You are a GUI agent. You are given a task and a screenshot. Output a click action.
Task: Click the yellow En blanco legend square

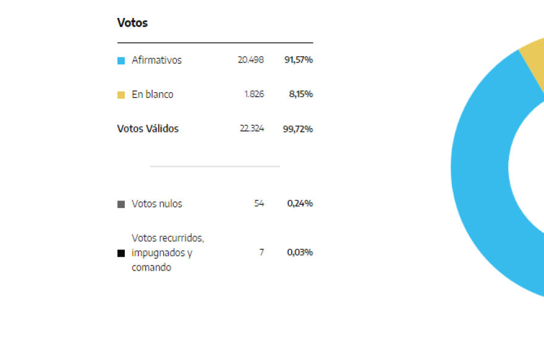[x=121, y=95]
